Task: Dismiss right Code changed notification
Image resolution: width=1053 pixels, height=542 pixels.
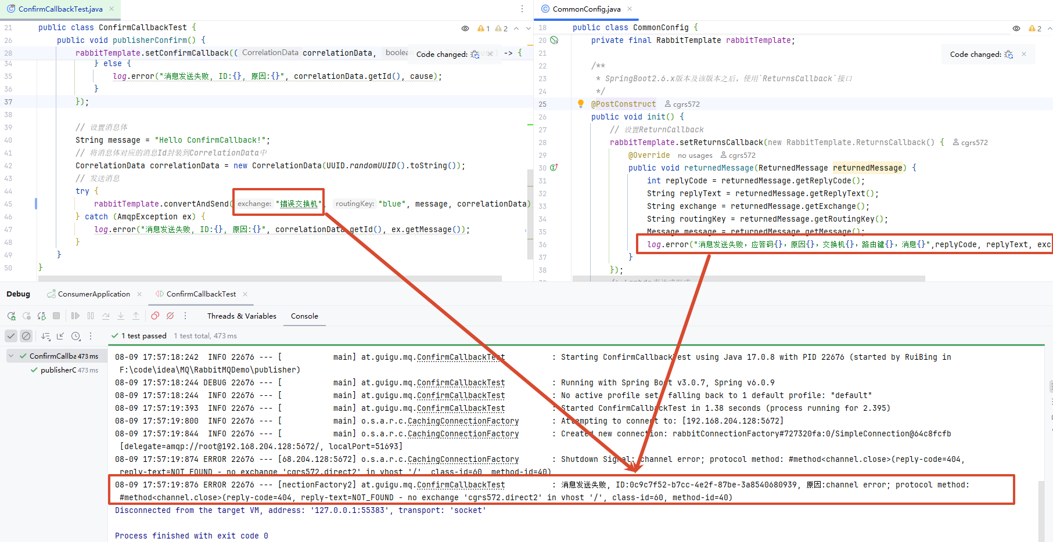Action: point(1024,54)
